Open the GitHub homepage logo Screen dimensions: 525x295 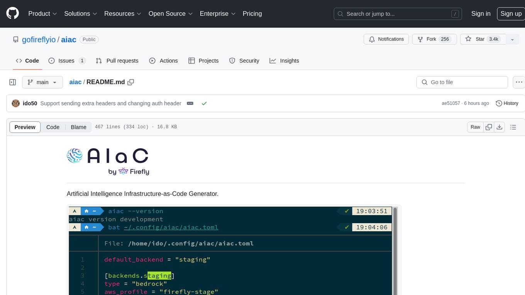point(12,14)
